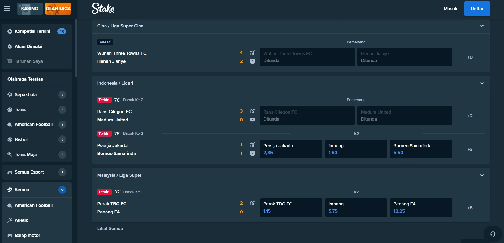
Task: Open the Stake logo home link
Action: 103,8
